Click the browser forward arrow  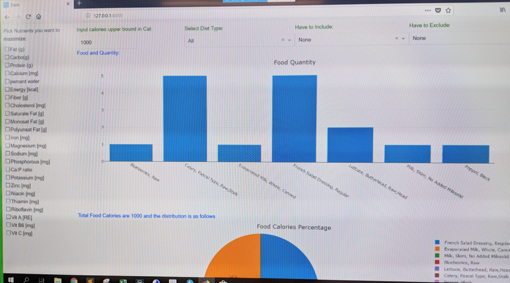(x=18, y=17)
